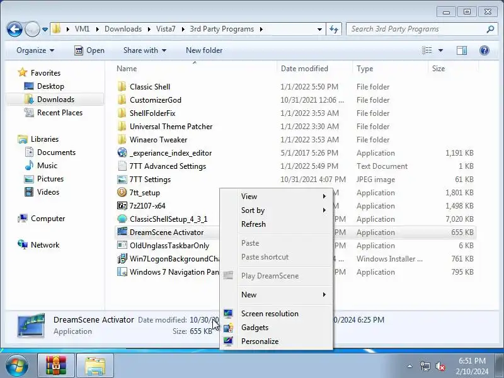Select the DreamScene Activator file icon

[x=122, y=232]
